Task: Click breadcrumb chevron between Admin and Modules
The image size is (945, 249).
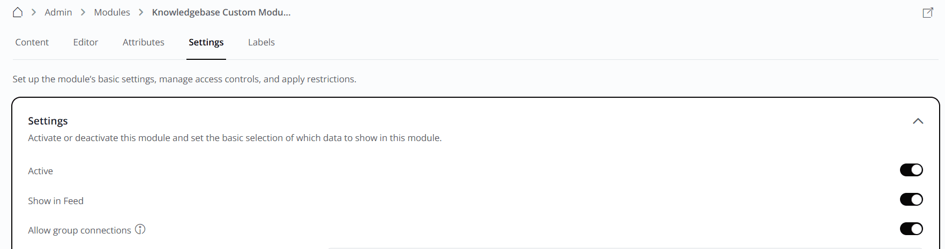Action: coord(83,12)
